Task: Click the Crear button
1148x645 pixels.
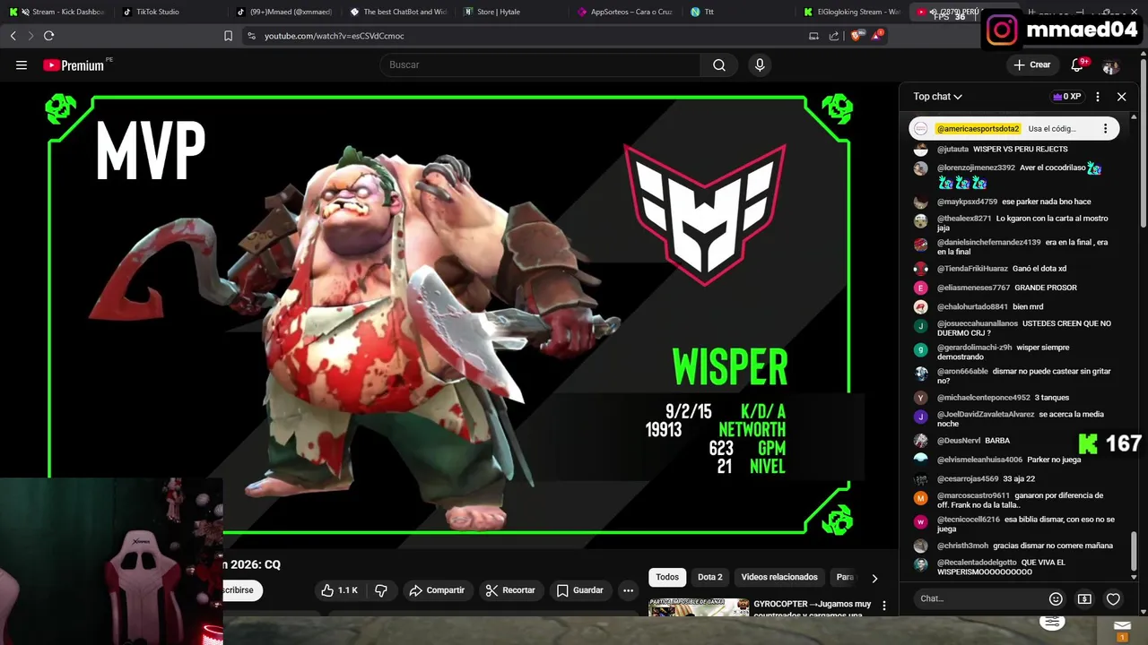Action: point(1032,64)
